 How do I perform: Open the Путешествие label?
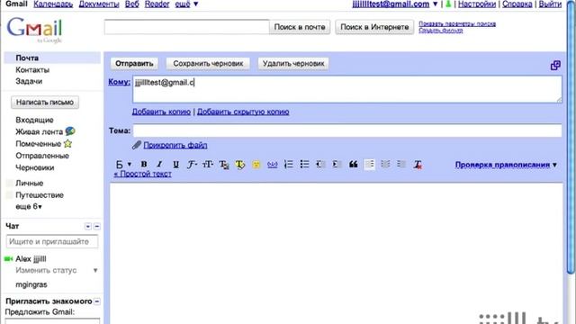point(40,195)
